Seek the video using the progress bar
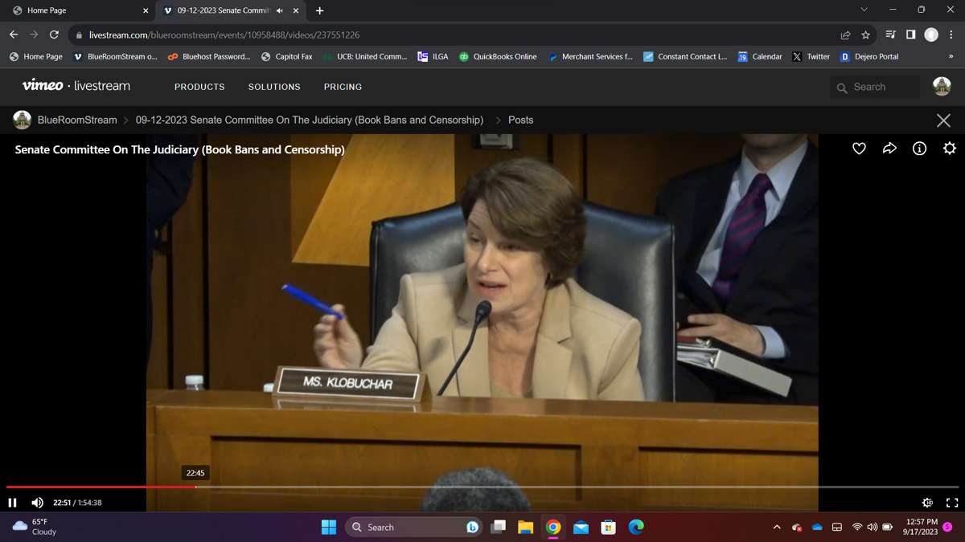Image resolution: width=965 pixels, height=542 pixels. click(482, 487)
